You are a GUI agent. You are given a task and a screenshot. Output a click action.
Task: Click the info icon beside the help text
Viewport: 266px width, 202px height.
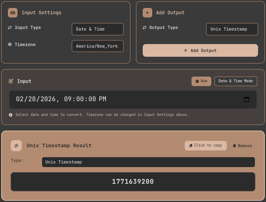(x=11, y=115)
